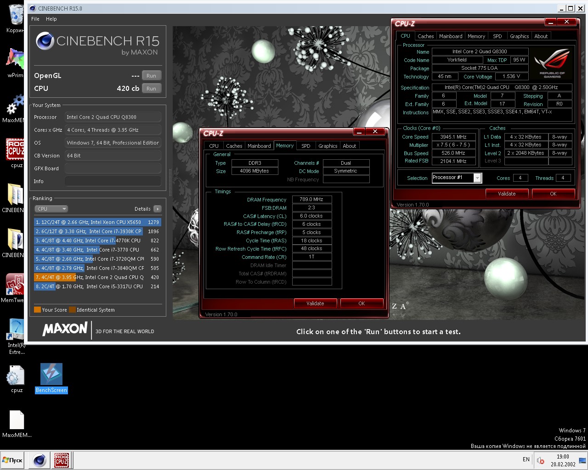588x470 pixels.
Task: Click the GFX Board field
Action: click(x=113, y=168)
